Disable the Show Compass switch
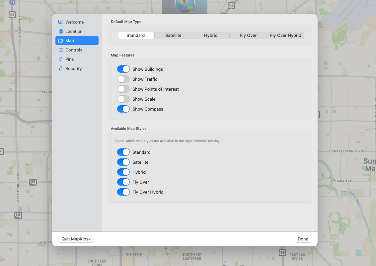 tap(123, 109)
